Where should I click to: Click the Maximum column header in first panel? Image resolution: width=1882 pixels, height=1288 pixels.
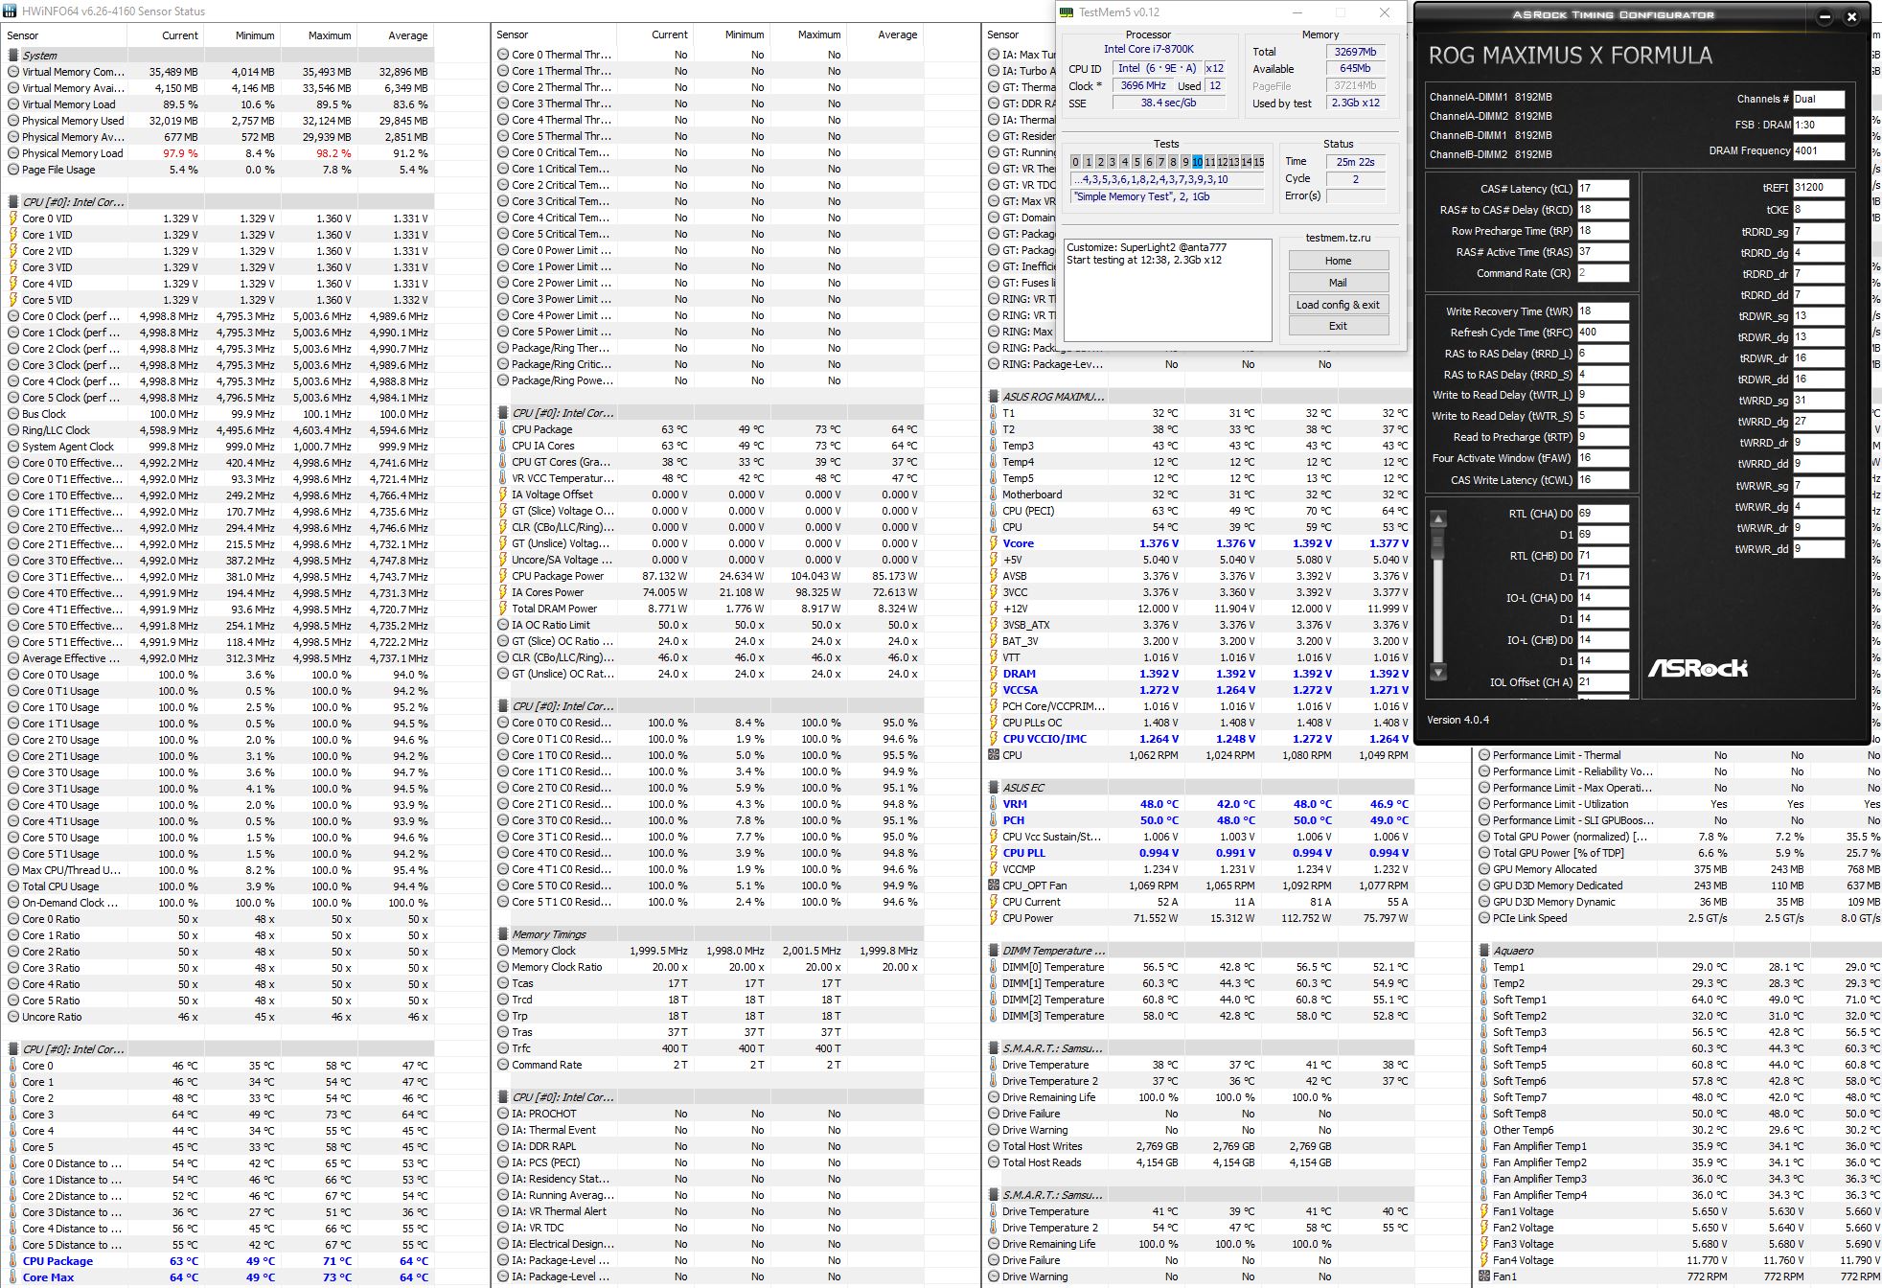pos(330,35)
